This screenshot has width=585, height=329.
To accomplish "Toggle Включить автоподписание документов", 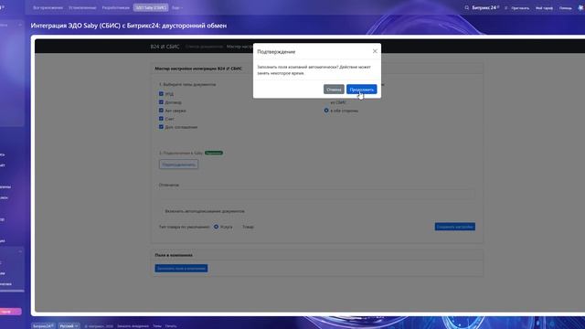I will (205, 211).
